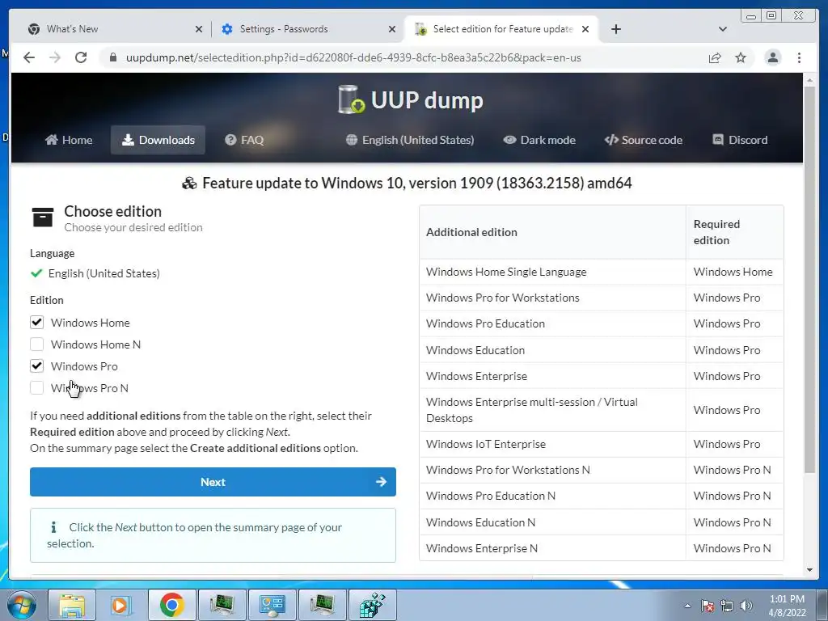Click the 'Windows Enterprise N' cell
The image size is (828, 621).
(x=552, y=548)
